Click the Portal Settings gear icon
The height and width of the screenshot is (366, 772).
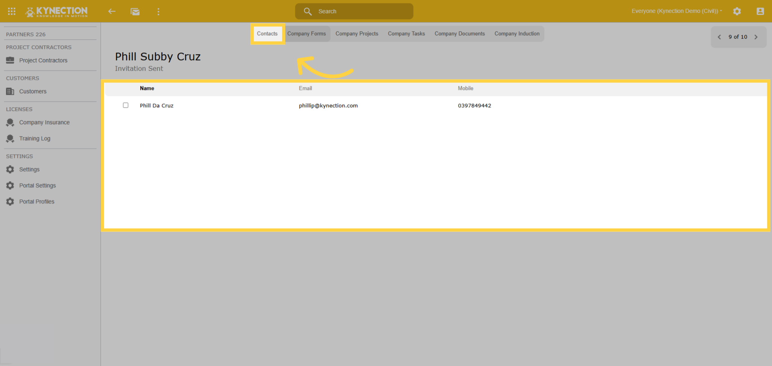click(x=10, y=185)
